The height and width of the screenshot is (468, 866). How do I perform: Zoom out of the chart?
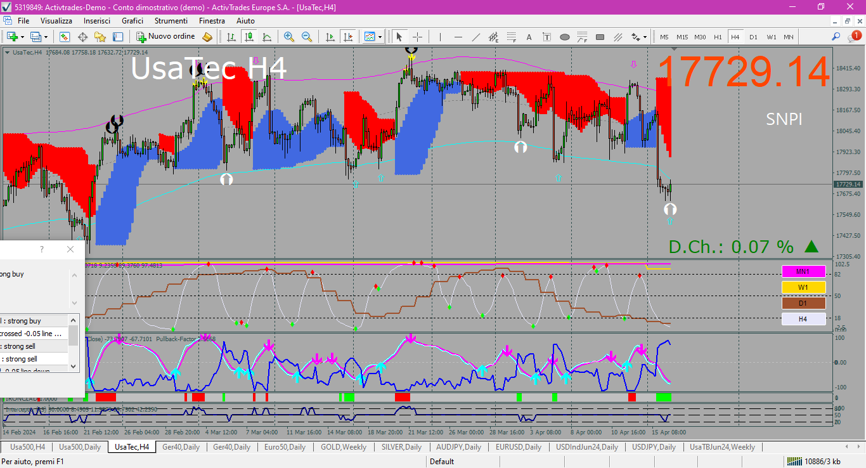[x=307, y=37]
